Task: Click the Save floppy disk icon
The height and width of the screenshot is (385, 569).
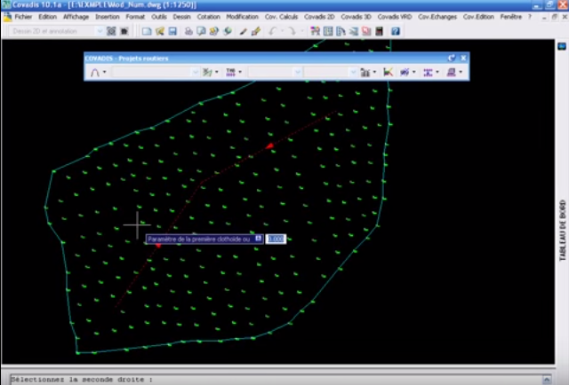Action: point(172,31)
